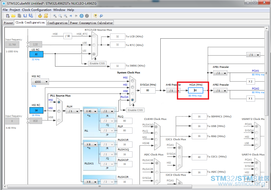Click the grey resolve clock issues icon
This screenshot has height=190, width=271.
pyautogui.click(x=87, y=16)
